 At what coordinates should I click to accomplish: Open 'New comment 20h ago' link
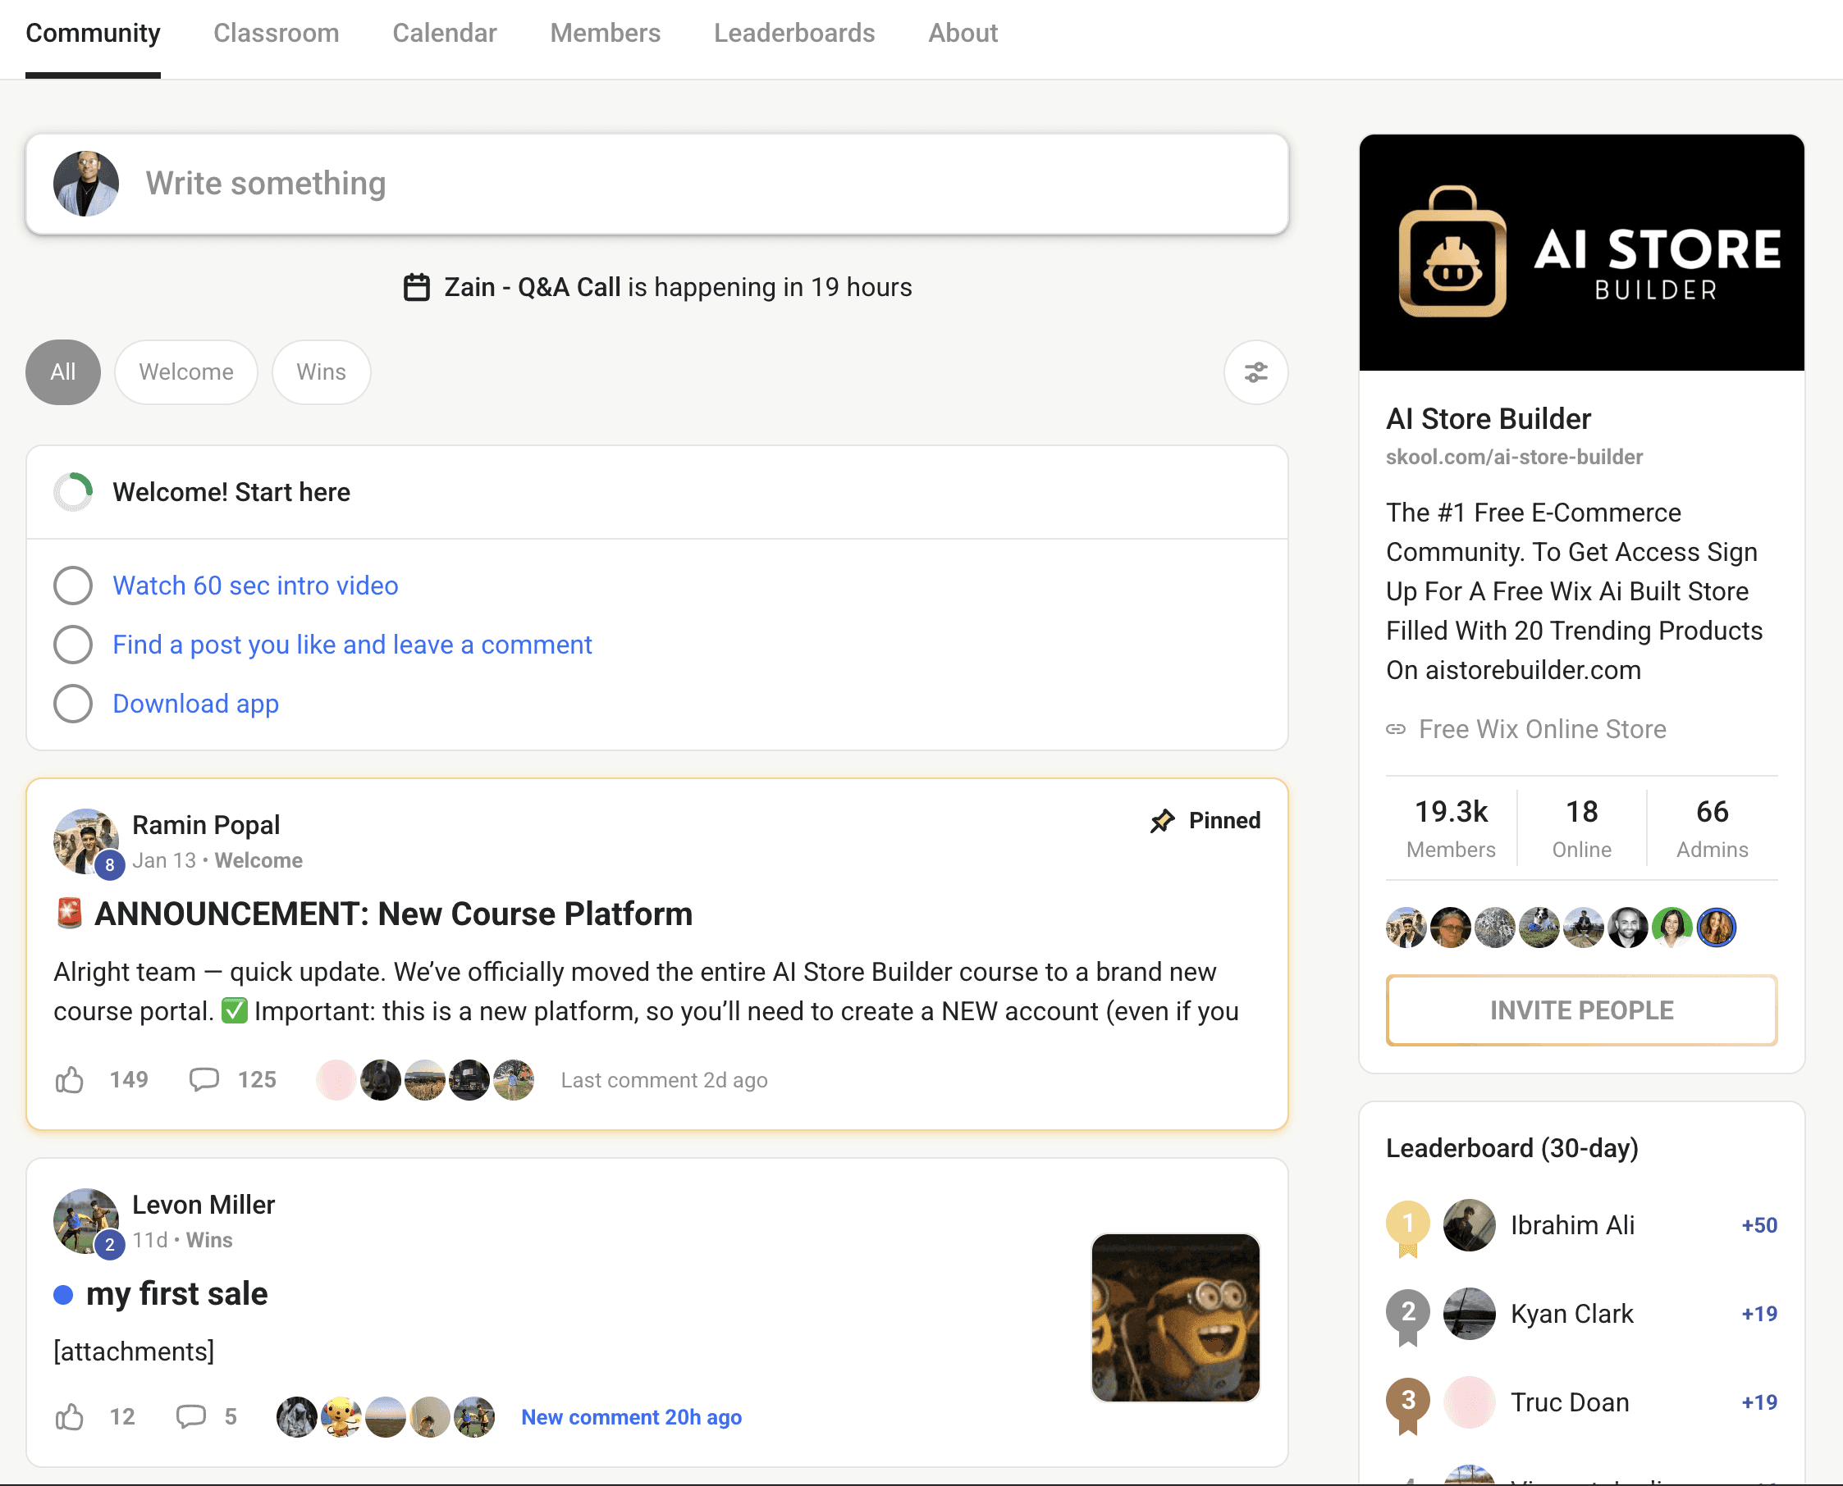631,1417
